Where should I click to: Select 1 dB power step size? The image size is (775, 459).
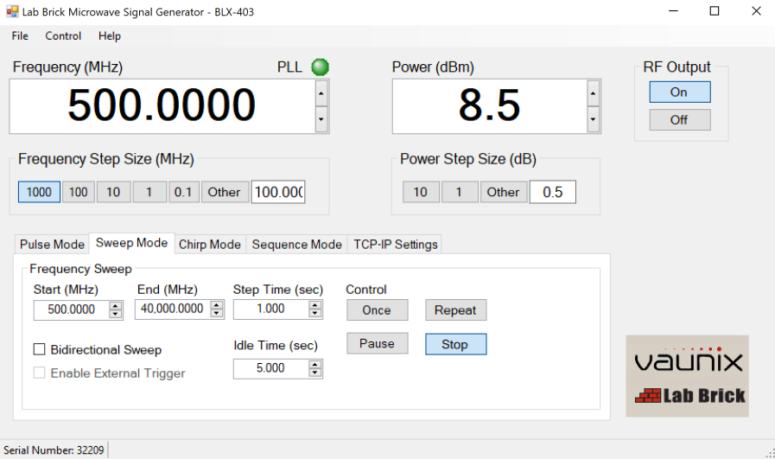pos(459,192)
